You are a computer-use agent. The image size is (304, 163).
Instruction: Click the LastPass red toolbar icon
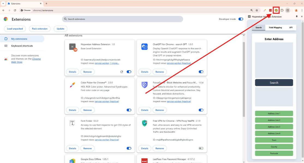270,10
